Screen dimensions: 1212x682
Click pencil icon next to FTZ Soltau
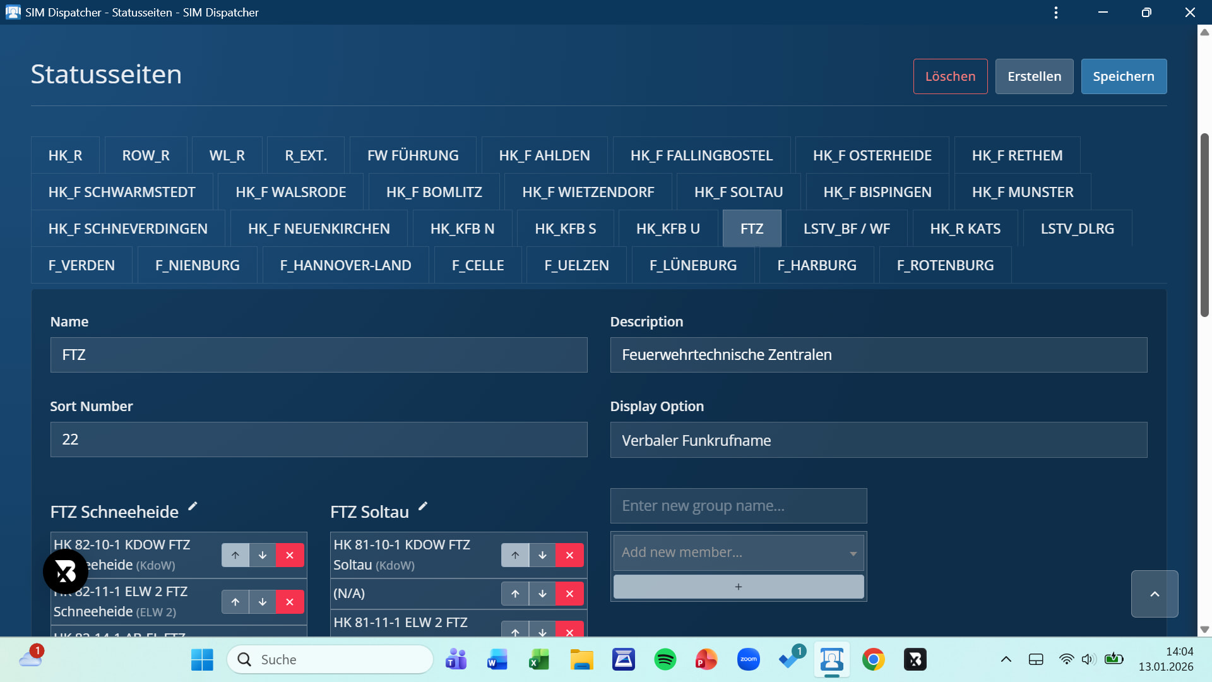(423, 506)
